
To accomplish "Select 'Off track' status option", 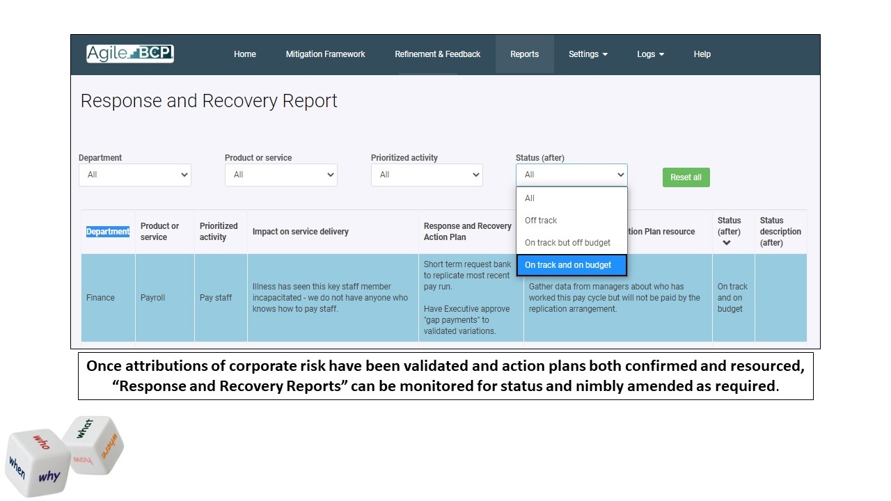I will (x=541, y=221).
